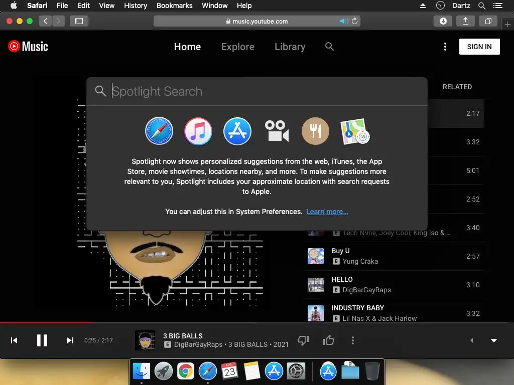Click the restaurant fork-knife icon in Spotlight
The width and height of the screenshot is (514, 385).
click(315, 131)
